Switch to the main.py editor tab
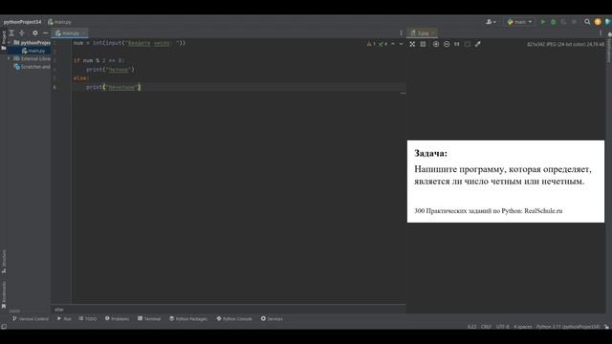Image resolution: width=612 pixels, height=344 pixels. (70, 33)
